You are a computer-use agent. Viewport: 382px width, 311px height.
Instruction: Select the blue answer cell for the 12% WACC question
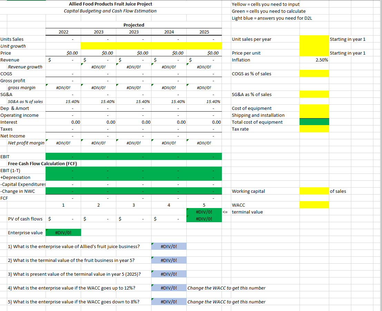pos(169,288)
